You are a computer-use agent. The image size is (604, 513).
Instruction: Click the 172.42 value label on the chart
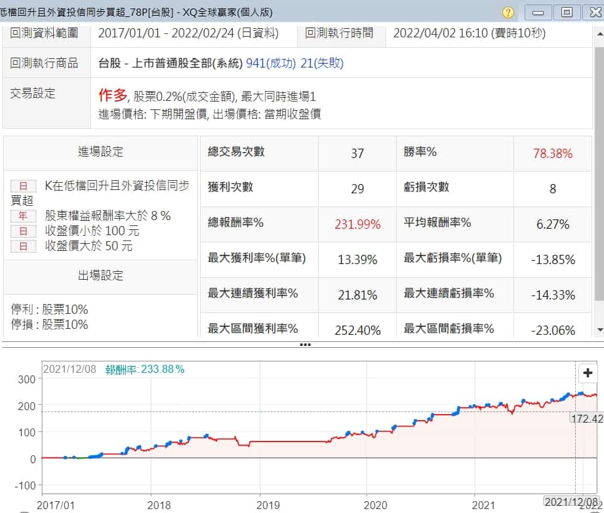click(x=587, y=417)
